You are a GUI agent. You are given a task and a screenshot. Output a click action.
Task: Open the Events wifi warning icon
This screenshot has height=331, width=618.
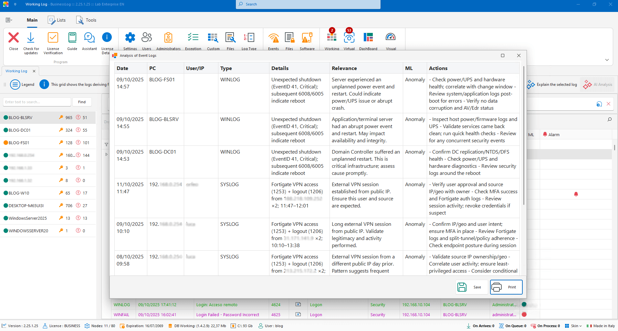tap(273, 38)
